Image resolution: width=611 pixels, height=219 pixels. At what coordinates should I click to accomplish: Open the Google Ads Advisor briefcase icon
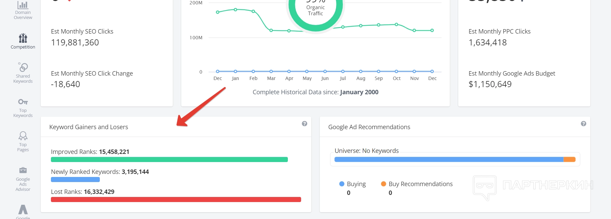(23, 170)
